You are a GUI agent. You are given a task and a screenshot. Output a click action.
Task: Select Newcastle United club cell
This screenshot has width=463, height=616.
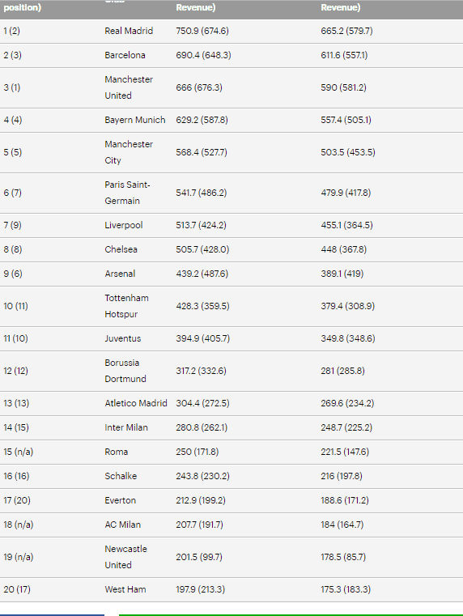click(x=126, y=557)
